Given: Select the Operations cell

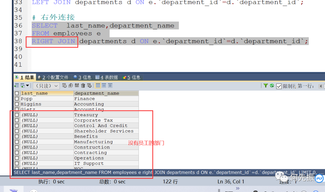Looking at the screenshot, I should pos(106,158).
